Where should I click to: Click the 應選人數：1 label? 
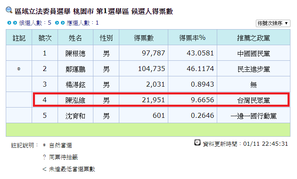(83, 23)
